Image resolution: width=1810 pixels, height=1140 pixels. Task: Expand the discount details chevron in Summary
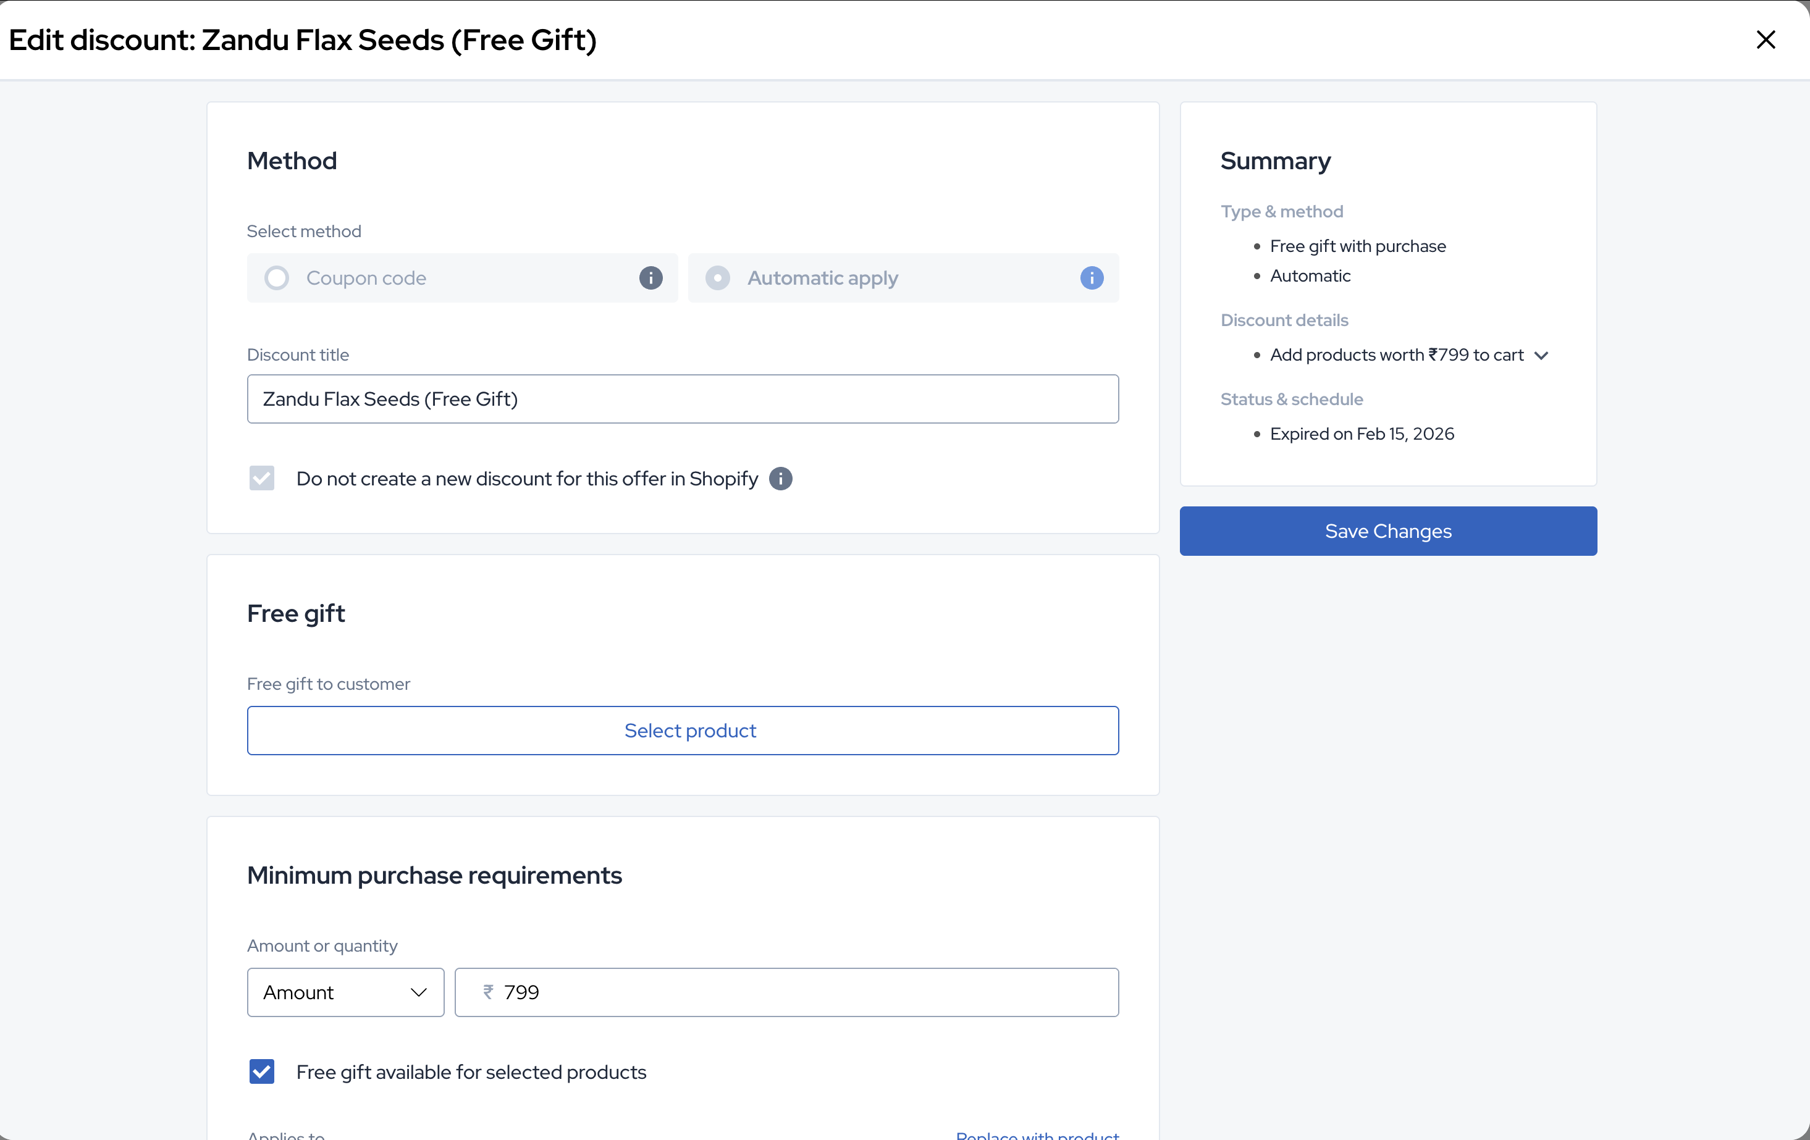[x=1541, y=356]
